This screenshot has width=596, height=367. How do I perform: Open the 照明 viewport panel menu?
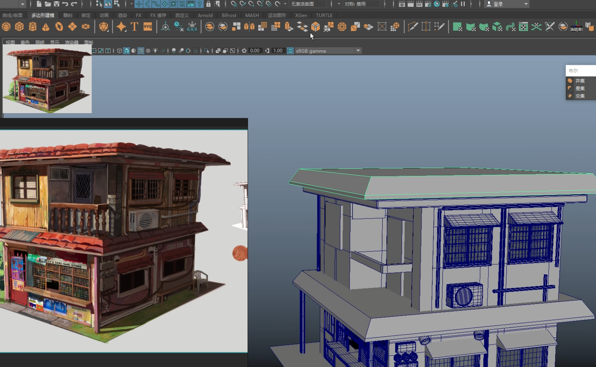pyautogui.click(x=40, y=42)
